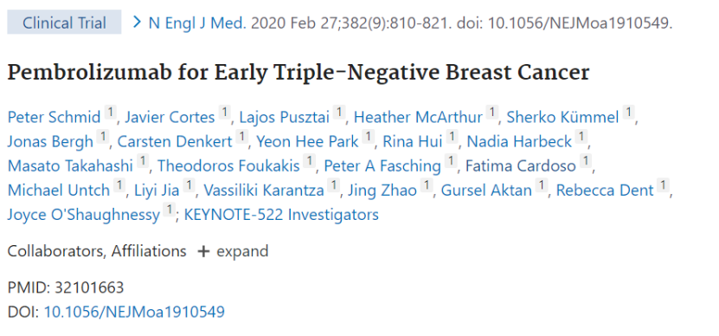Open author Theodoros Foukakis link

pos(228,166)
